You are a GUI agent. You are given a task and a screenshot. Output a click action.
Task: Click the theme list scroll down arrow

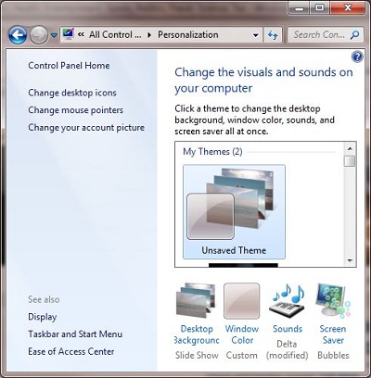point(350,261)
